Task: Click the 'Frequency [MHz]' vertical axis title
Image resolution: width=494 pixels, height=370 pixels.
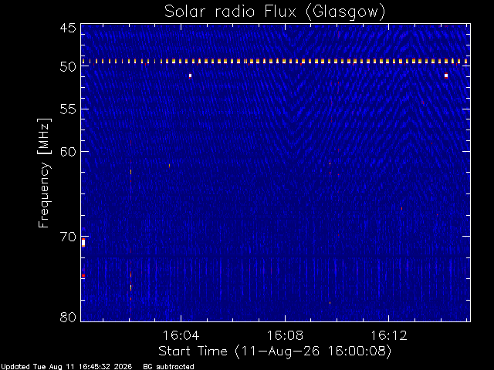Action: pos(44,173)
